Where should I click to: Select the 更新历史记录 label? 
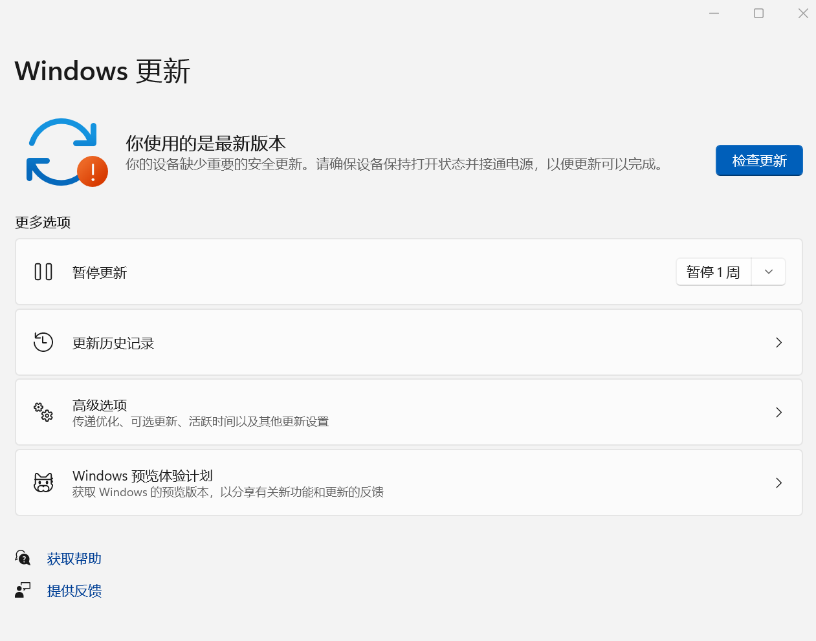click(113, 343)
